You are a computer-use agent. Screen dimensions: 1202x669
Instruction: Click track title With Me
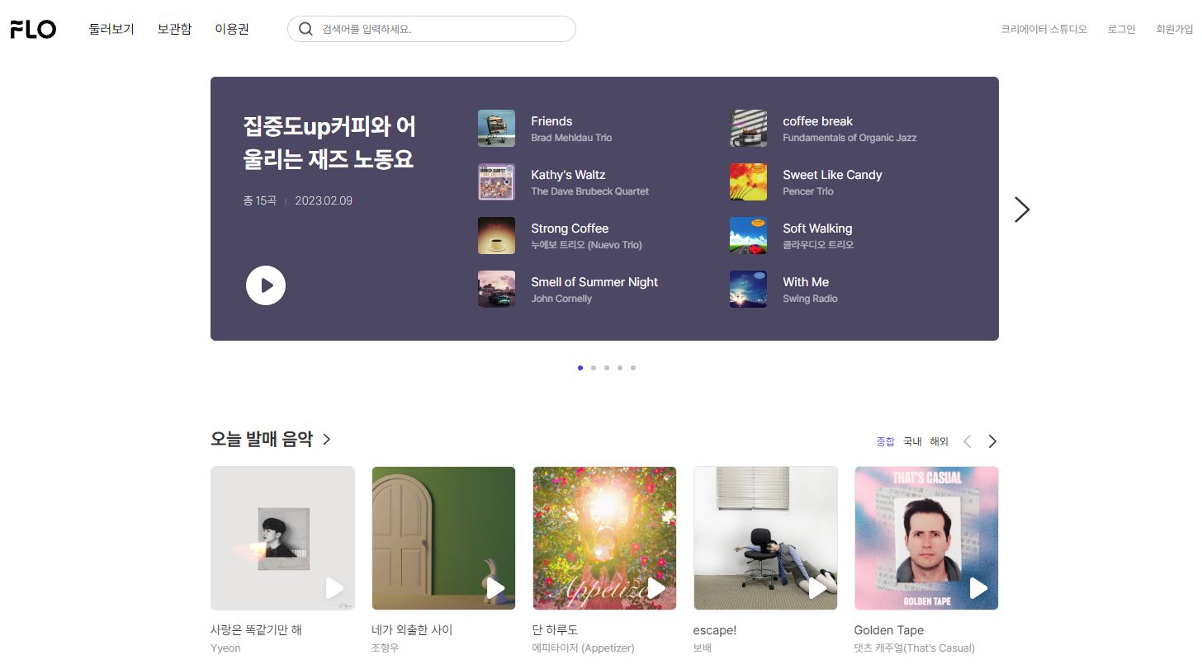tap(806, 282)
